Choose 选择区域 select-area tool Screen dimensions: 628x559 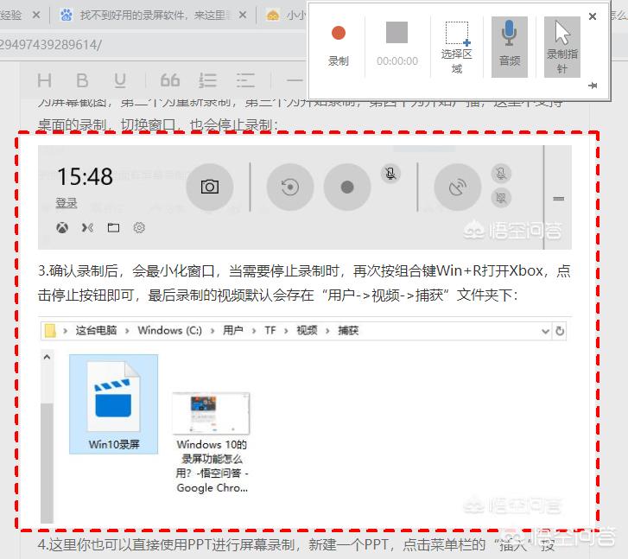(457, 47)
